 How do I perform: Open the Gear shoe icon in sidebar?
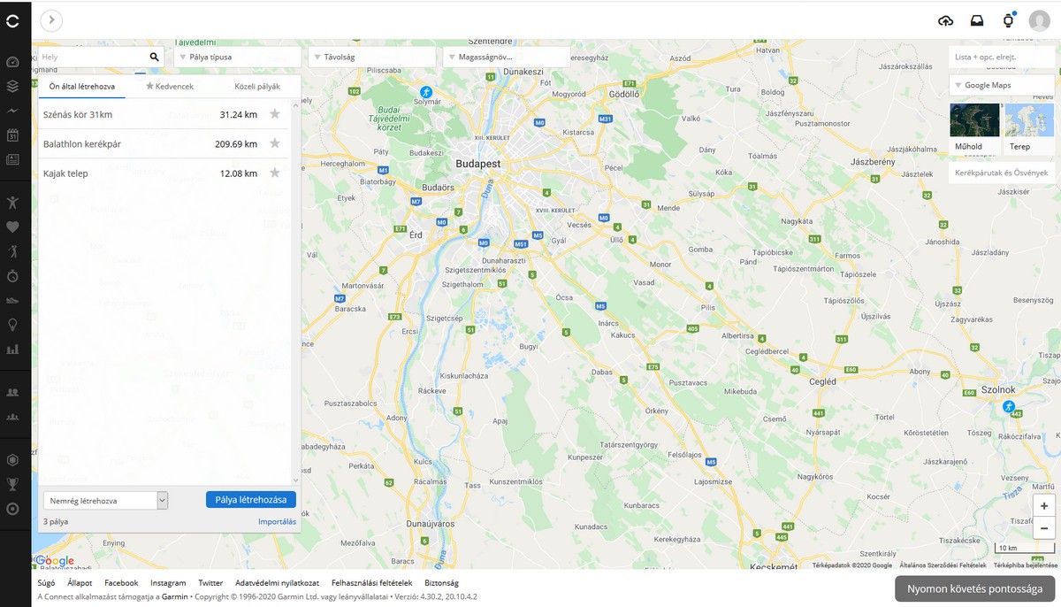[x=12, y=300]
